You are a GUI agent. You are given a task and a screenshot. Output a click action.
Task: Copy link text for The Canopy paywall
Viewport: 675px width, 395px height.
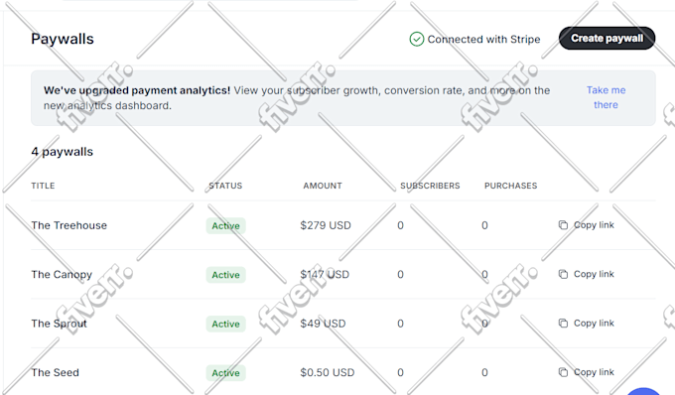(x=594, y=274)
